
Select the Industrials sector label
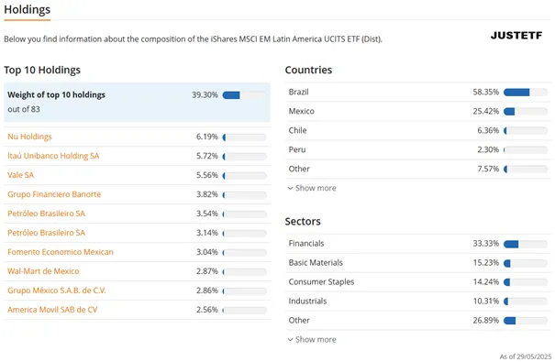(x=307, y=301)
